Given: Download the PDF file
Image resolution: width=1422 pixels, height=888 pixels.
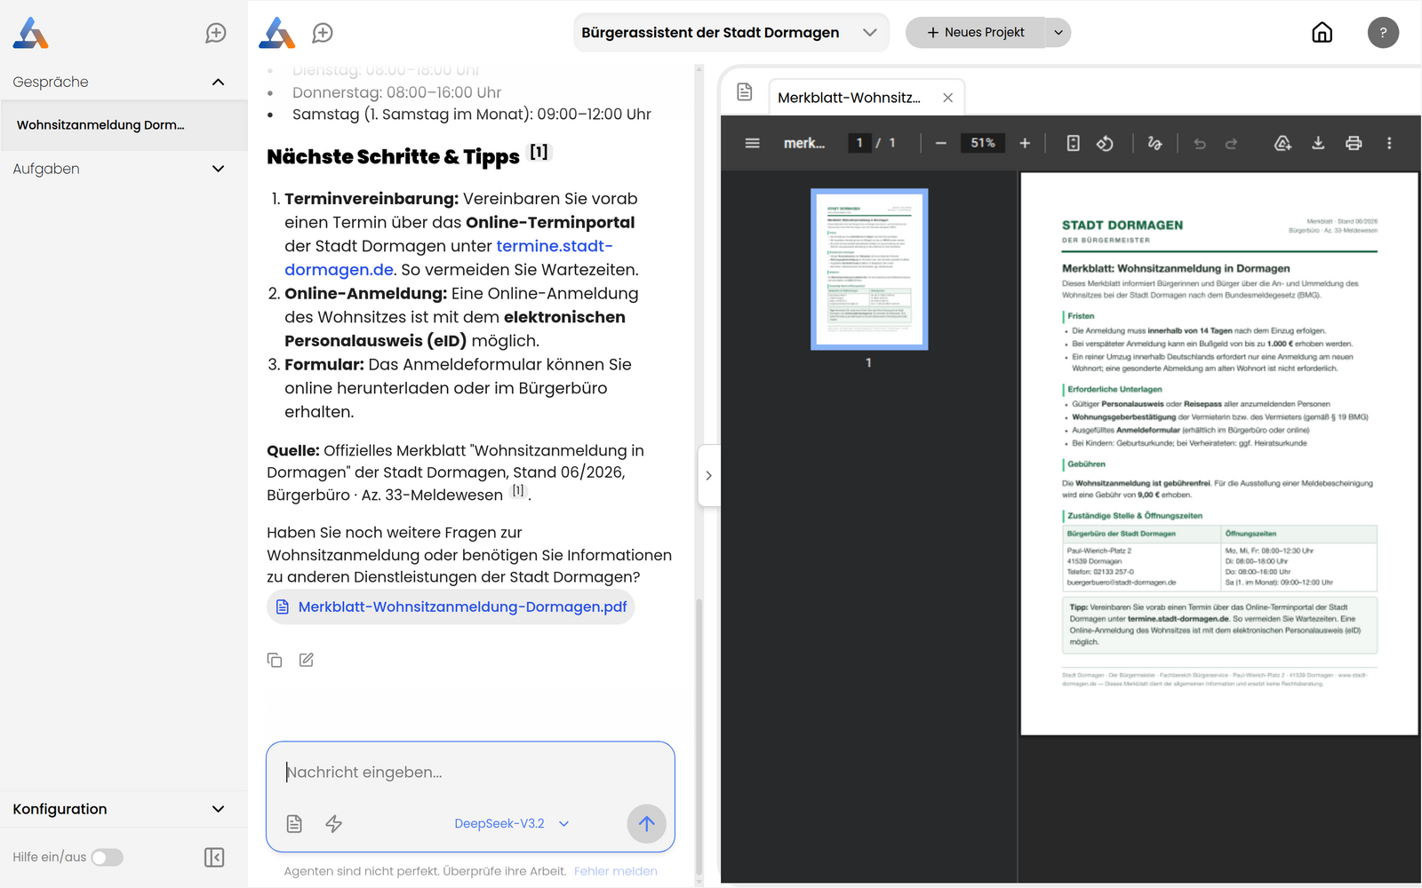Looking at the screenshot, I should click(1318, 143).
